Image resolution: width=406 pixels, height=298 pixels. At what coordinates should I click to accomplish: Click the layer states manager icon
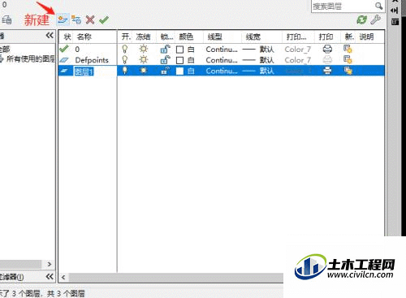[6, 19]
